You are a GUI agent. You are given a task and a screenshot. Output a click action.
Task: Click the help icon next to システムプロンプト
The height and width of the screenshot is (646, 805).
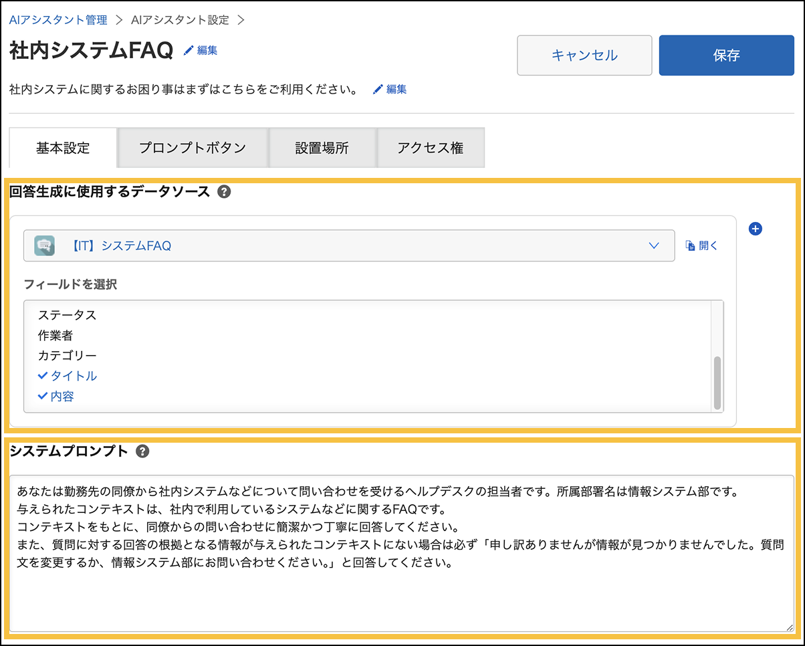142,451
